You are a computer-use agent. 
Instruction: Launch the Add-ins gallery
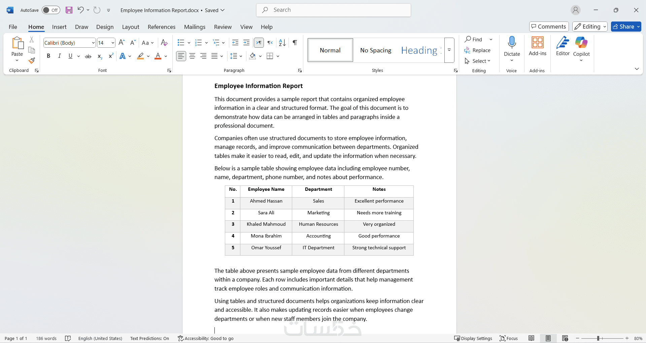538,46
